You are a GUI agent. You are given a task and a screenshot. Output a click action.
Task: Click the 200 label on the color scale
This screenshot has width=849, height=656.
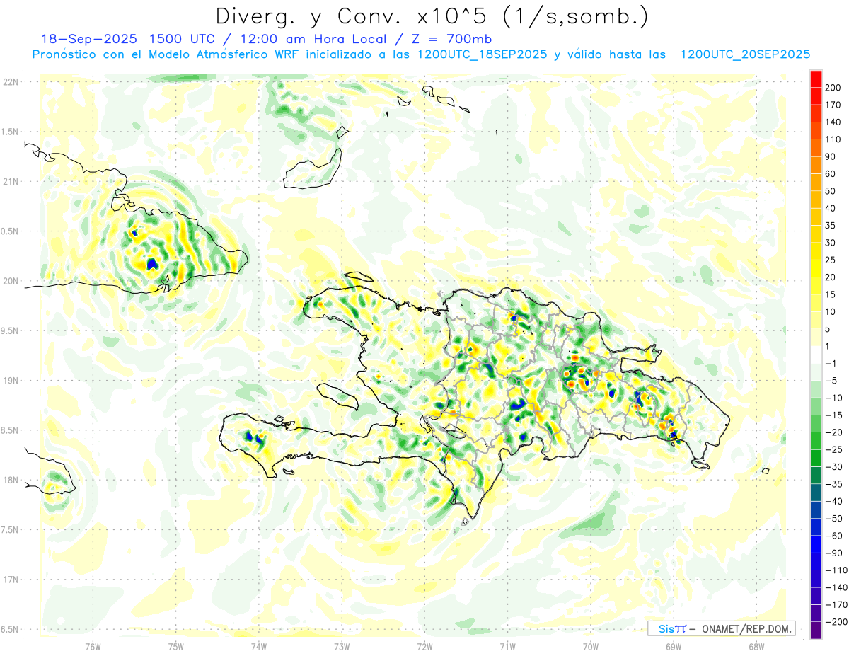(832, 87)
